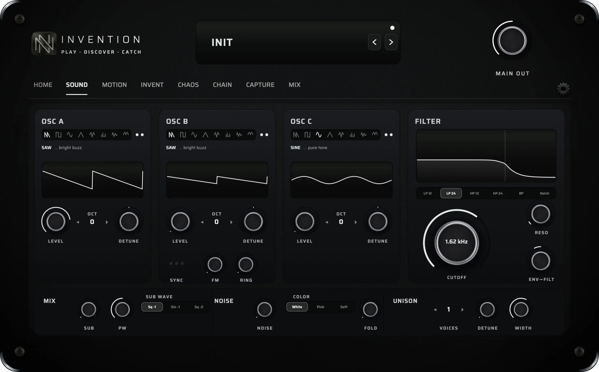Switch to the HOME tab

coord(43,85)
